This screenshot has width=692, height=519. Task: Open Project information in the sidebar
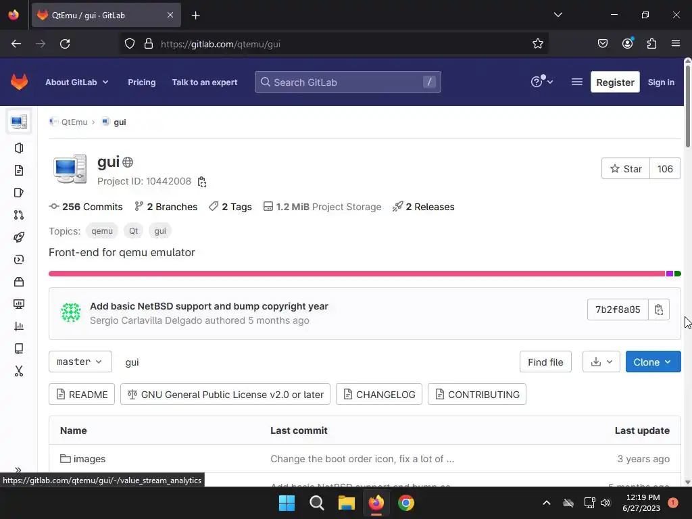click(19, 148)
